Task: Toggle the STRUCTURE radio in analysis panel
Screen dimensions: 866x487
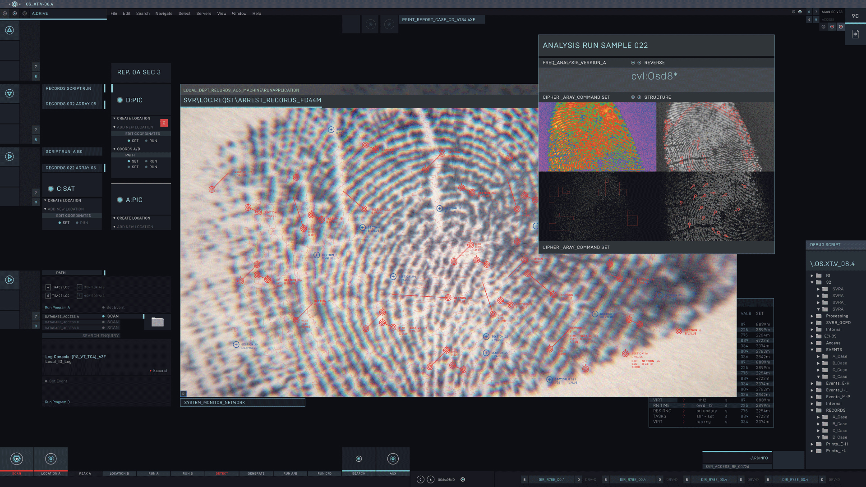Action: click(639, 97)
